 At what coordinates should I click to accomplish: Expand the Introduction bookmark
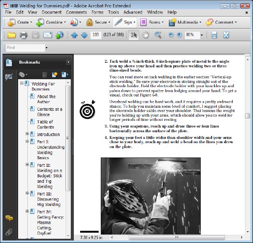(27, 134)
